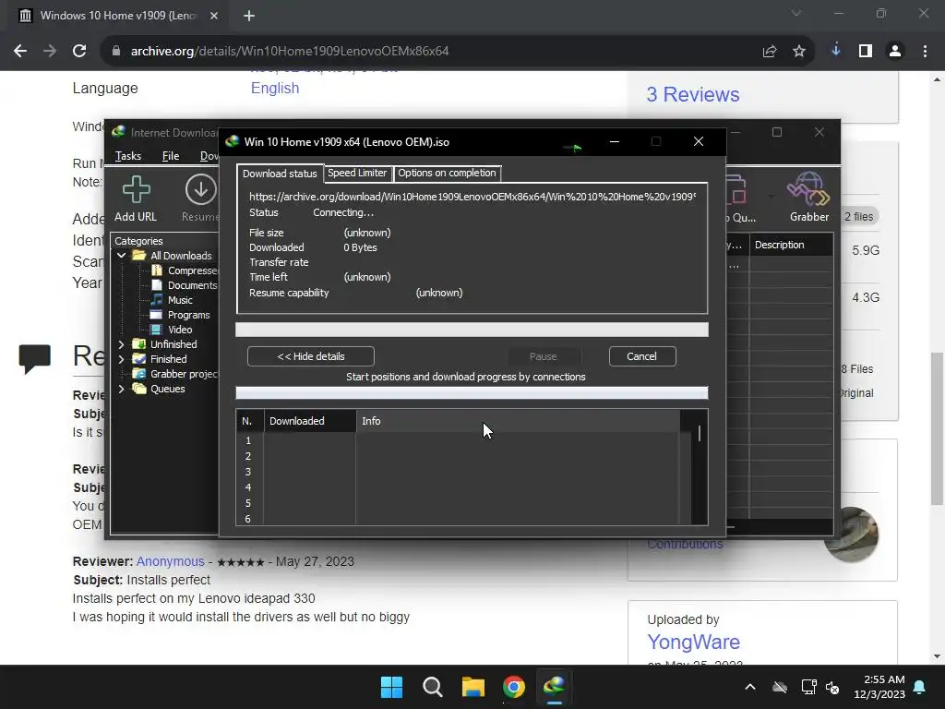This screenshot has height=709, width=945.
Task: Open a new Chrome tab
Action: [x=249, y=16]
